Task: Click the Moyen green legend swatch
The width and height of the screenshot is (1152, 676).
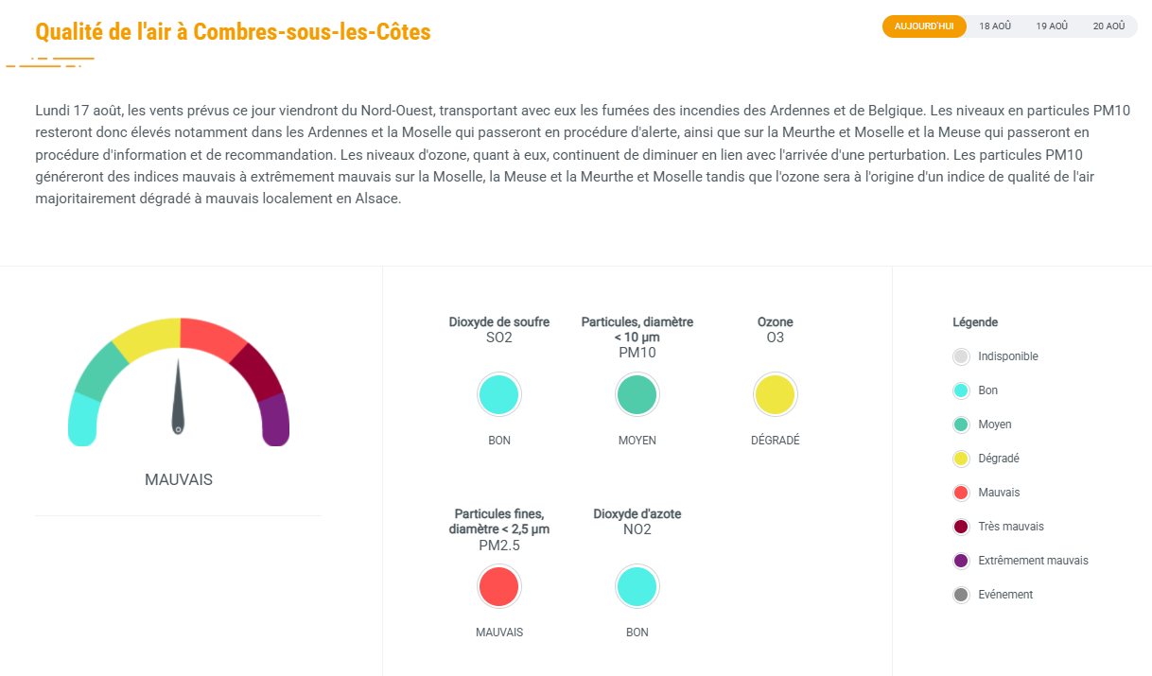Action: point(961,425)
